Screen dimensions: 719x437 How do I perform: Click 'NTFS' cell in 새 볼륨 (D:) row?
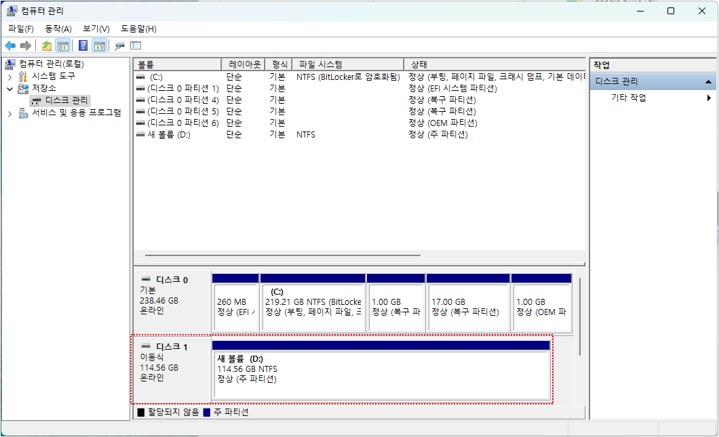pyautogui.click(x=306, y=134)
